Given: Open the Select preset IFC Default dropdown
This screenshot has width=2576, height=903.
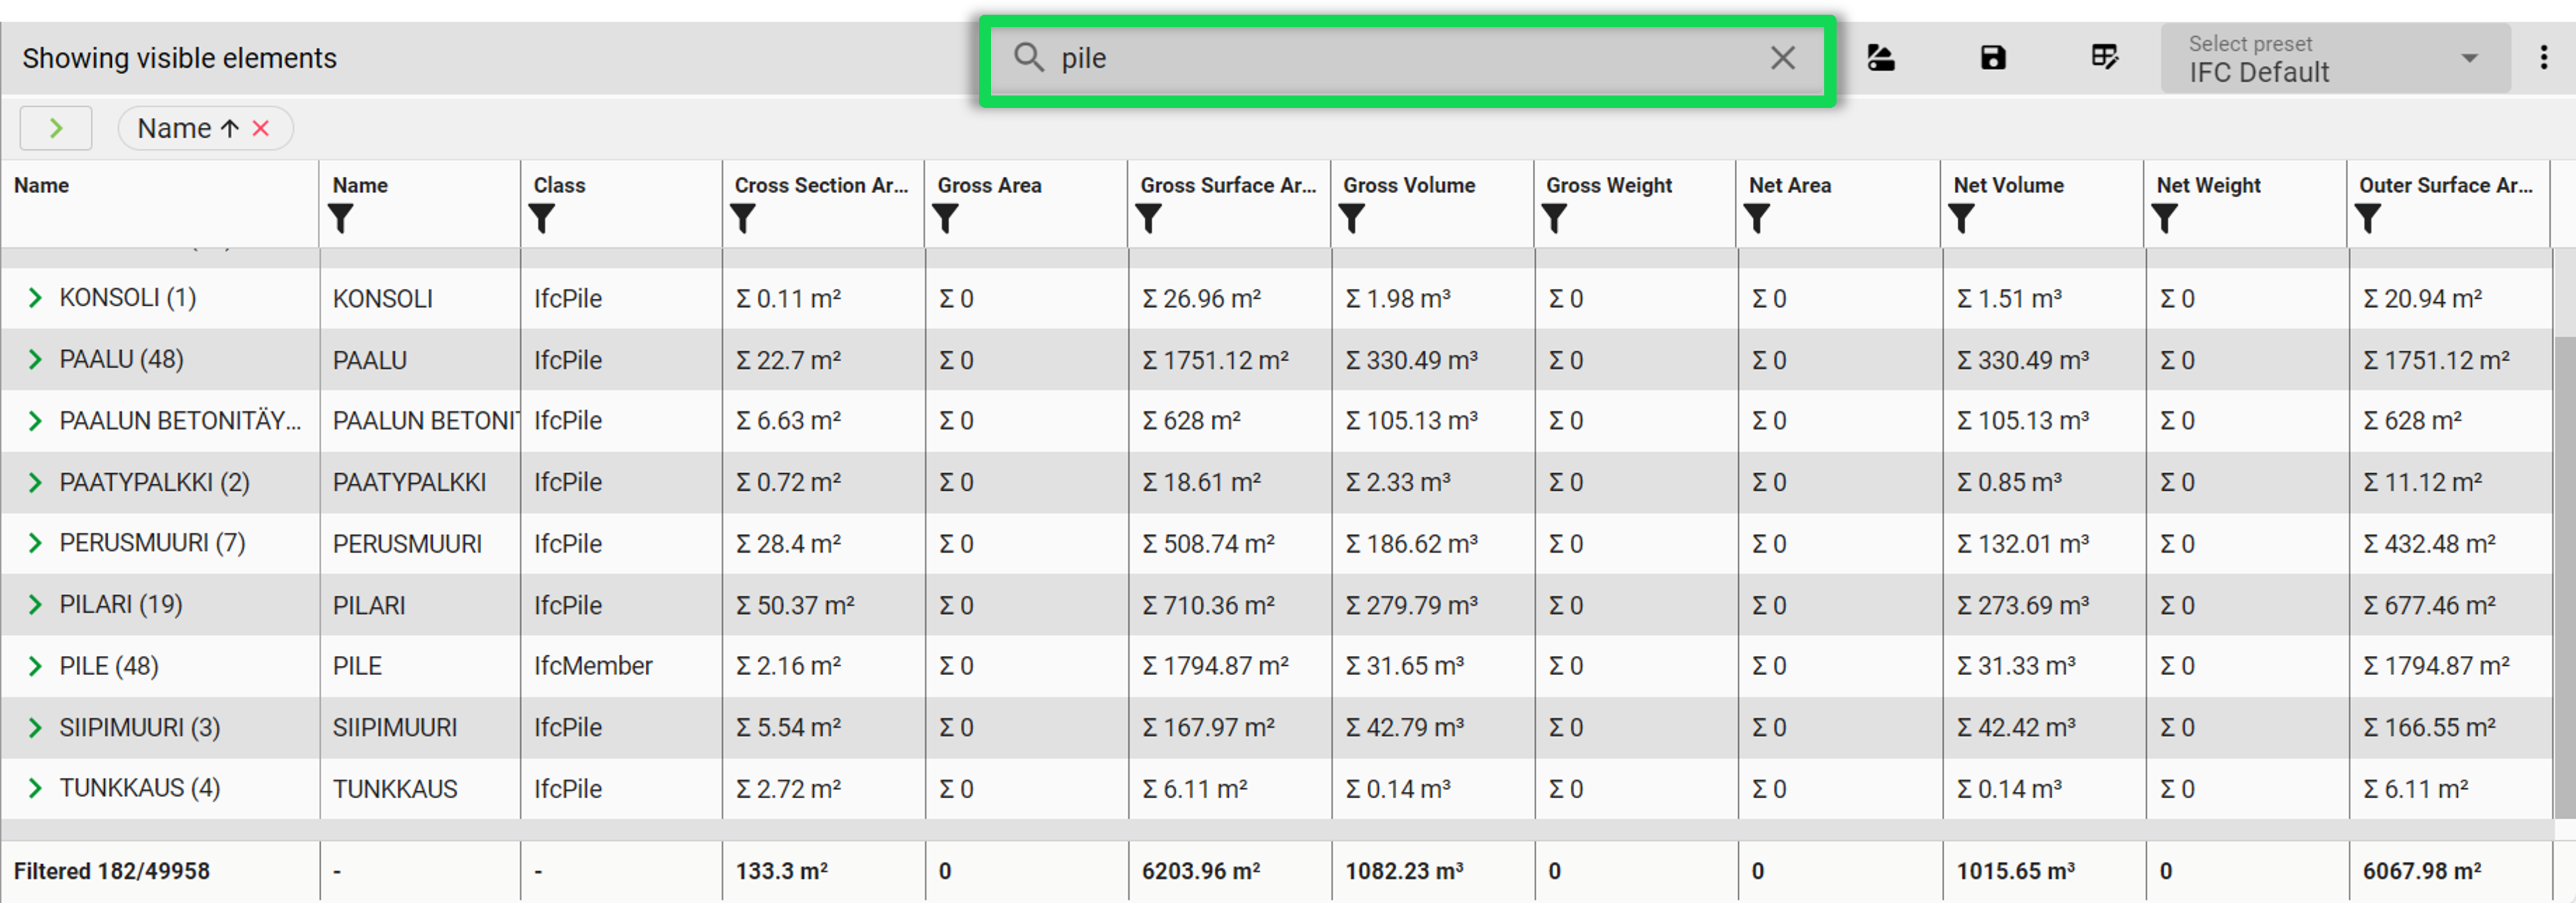Looking at the screenshot, I should click(x=2335, y=59).
